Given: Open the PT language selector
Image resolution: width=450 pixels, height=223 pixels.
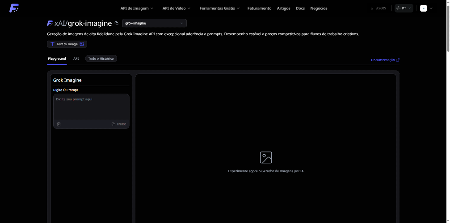Looking at the screenshot, I should click(x=404, y=8).
